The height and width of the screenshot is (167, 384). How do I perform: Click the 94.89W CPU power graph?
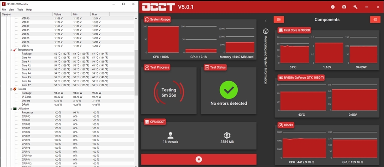tap(363, 50)
